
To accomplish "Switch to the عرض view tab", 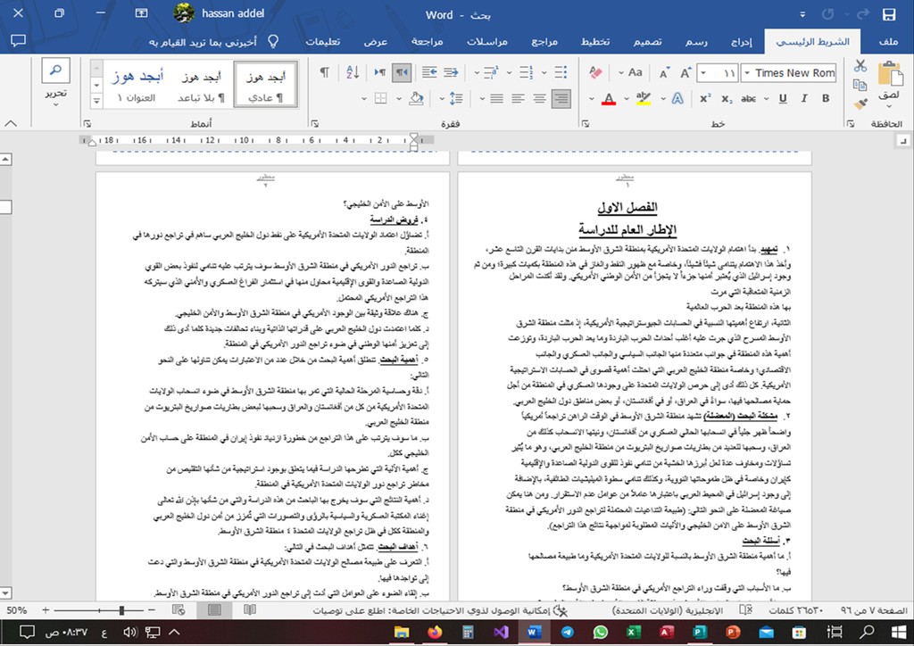I will point(376,42).
